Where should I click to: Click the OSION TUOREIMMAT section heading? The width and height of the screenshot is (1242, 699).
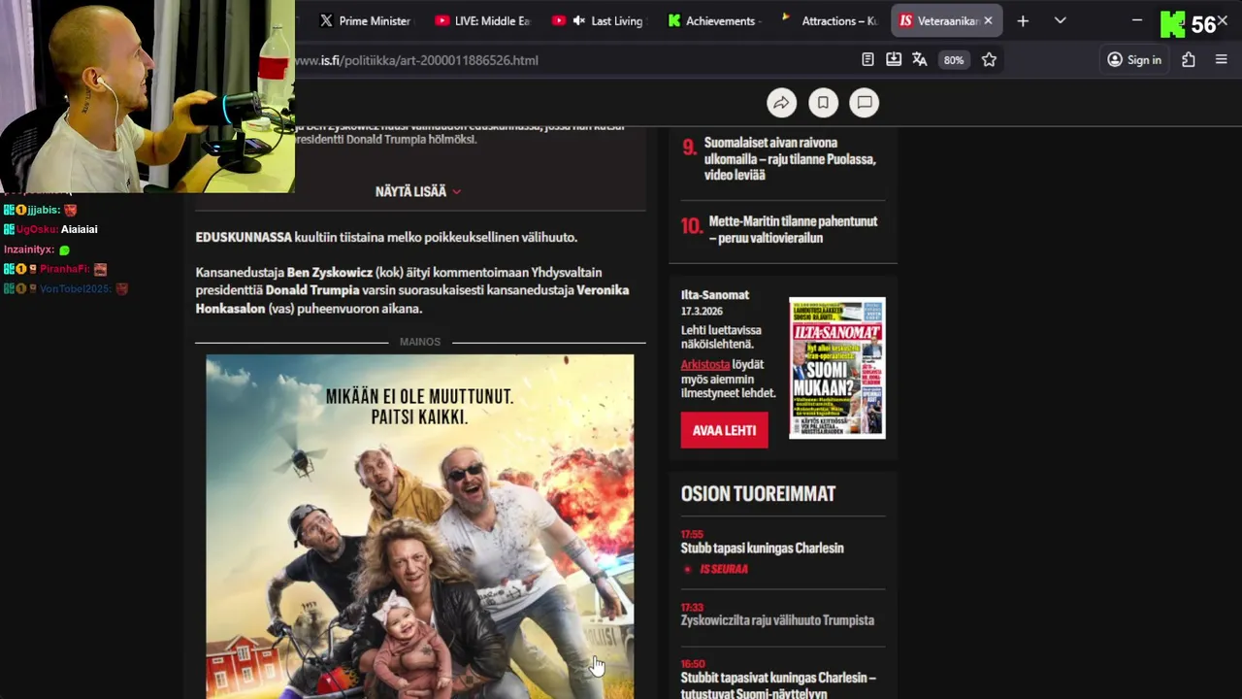758,494
